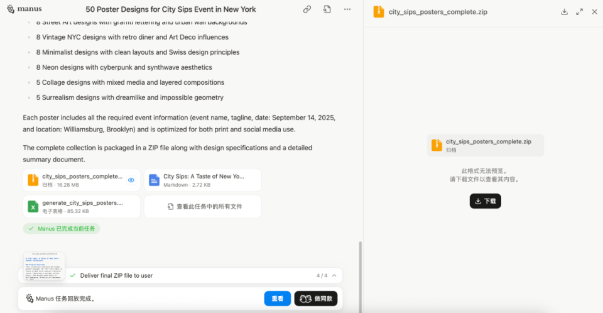
Task: Click zip icon in the preview panel title
Action: point(379,12)
